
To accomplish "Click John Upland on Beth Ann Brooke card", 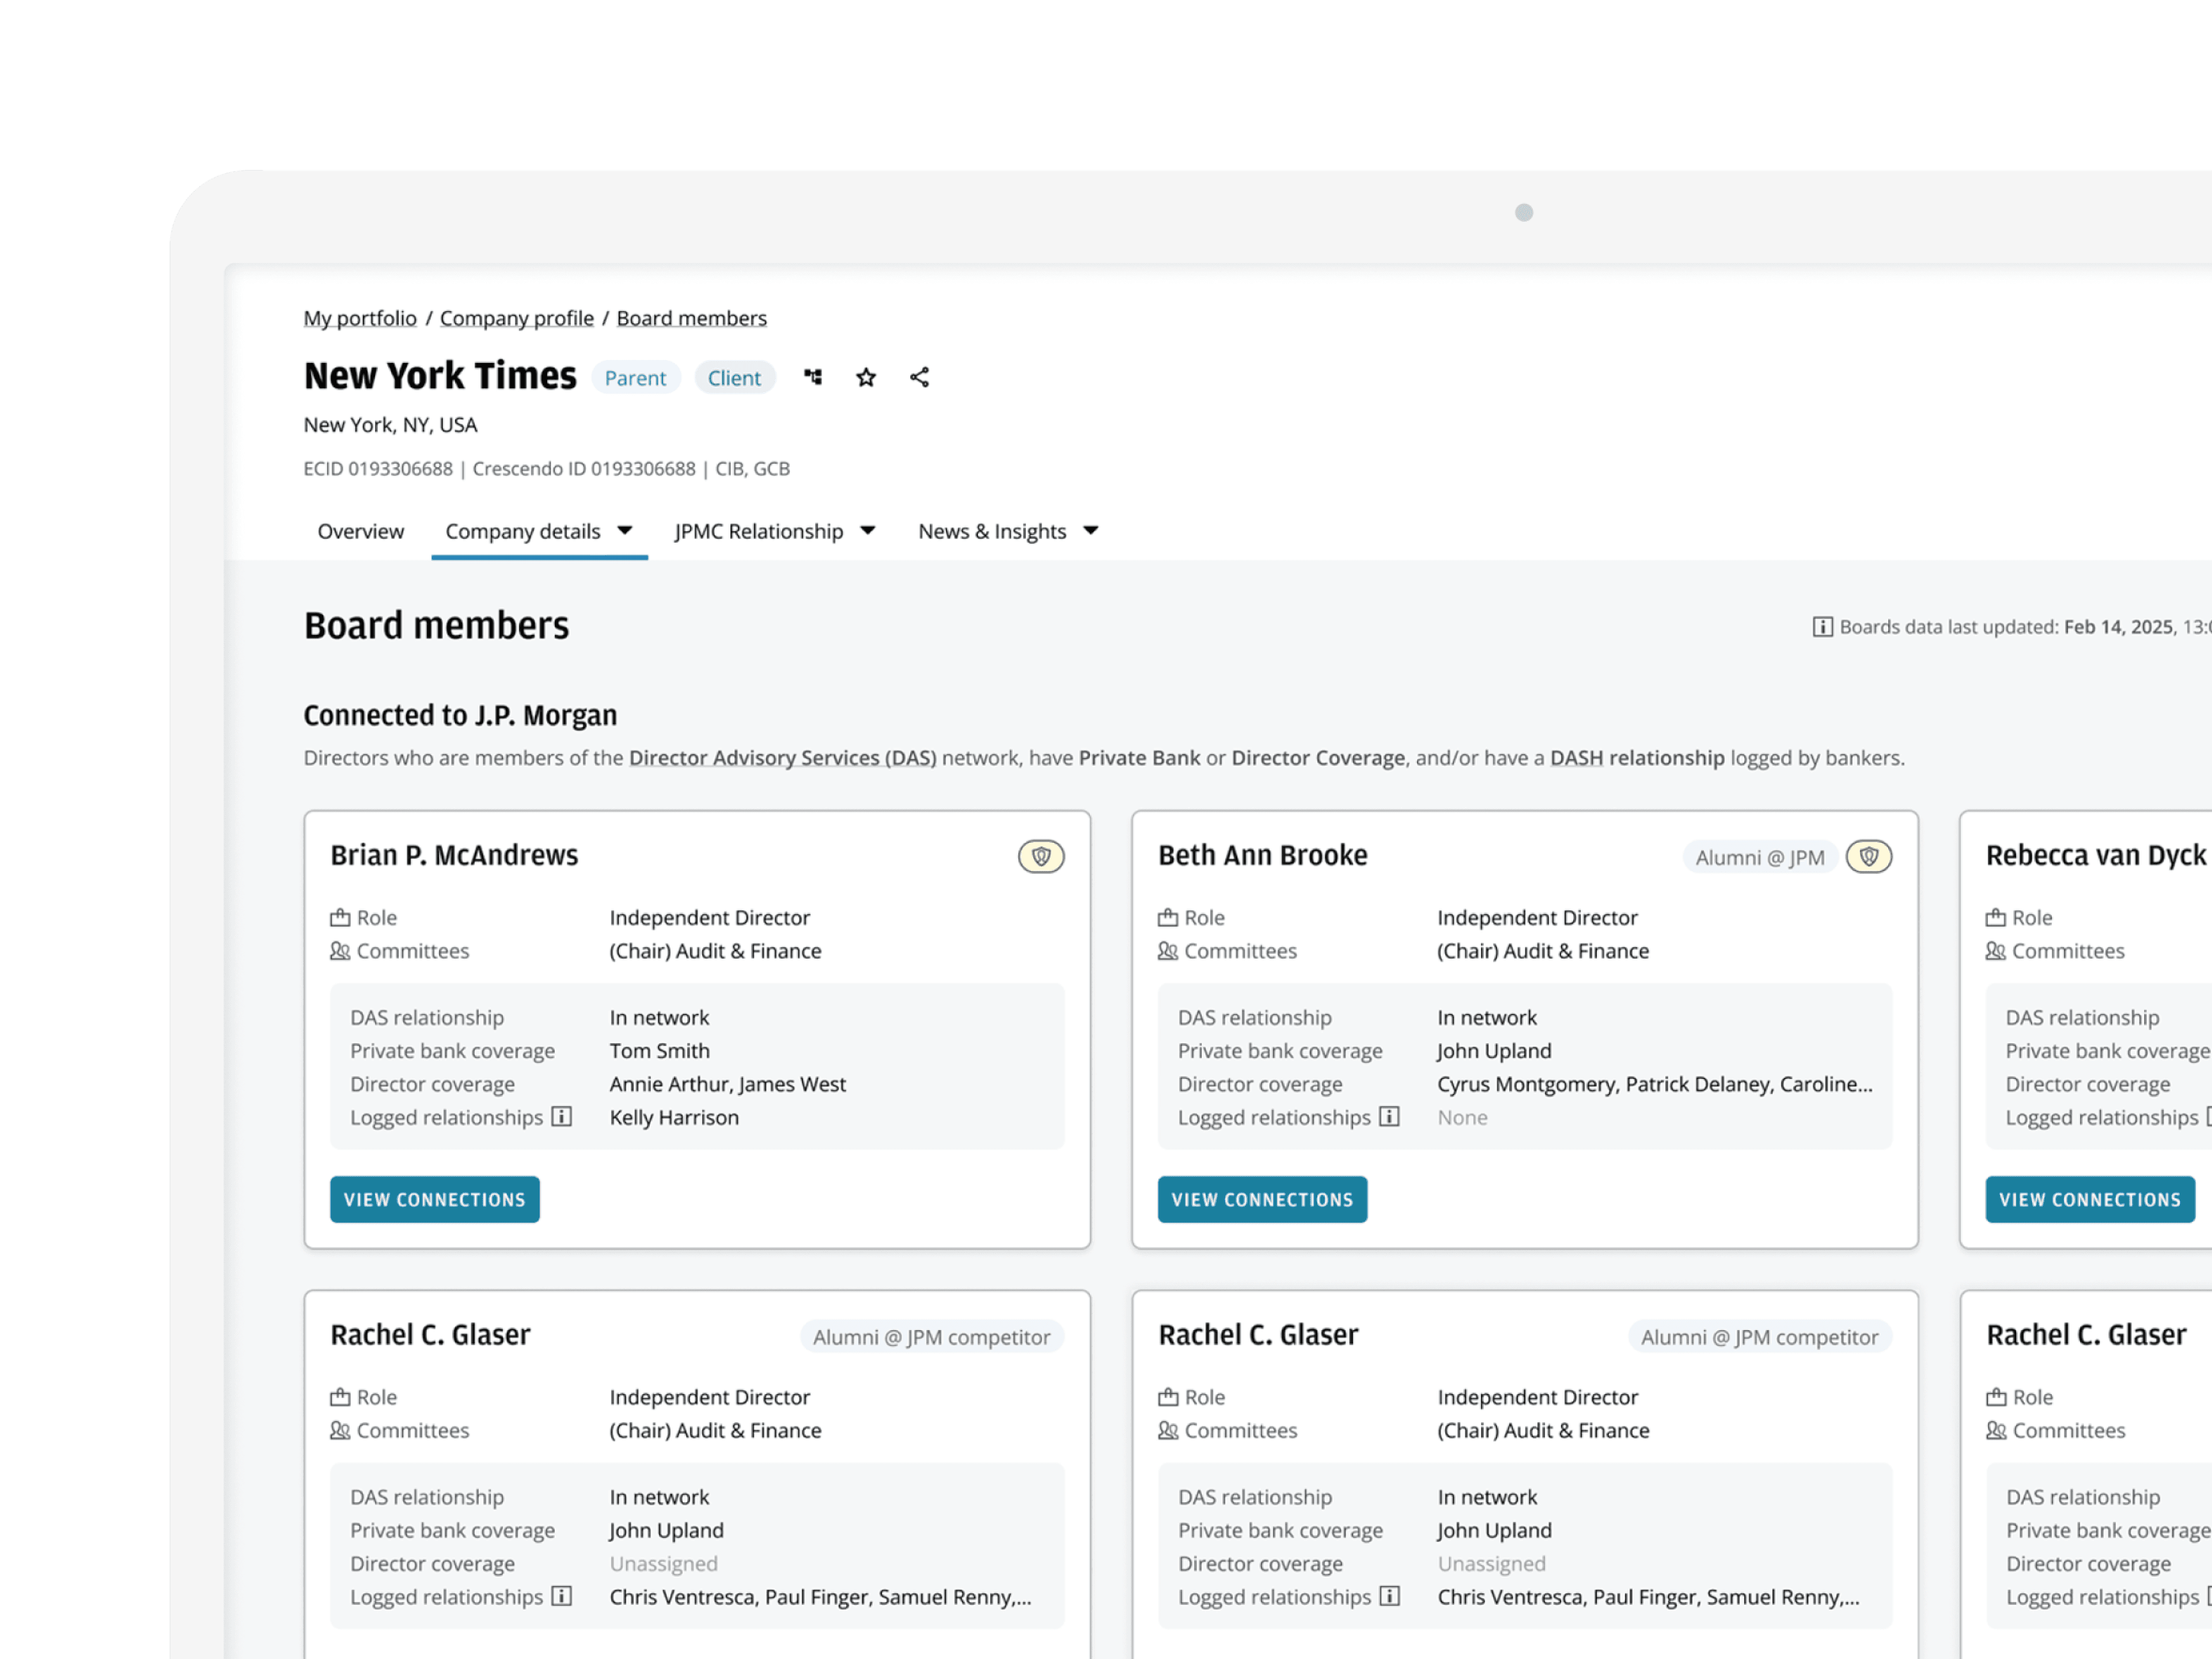I will (x=1495, y=1050).
